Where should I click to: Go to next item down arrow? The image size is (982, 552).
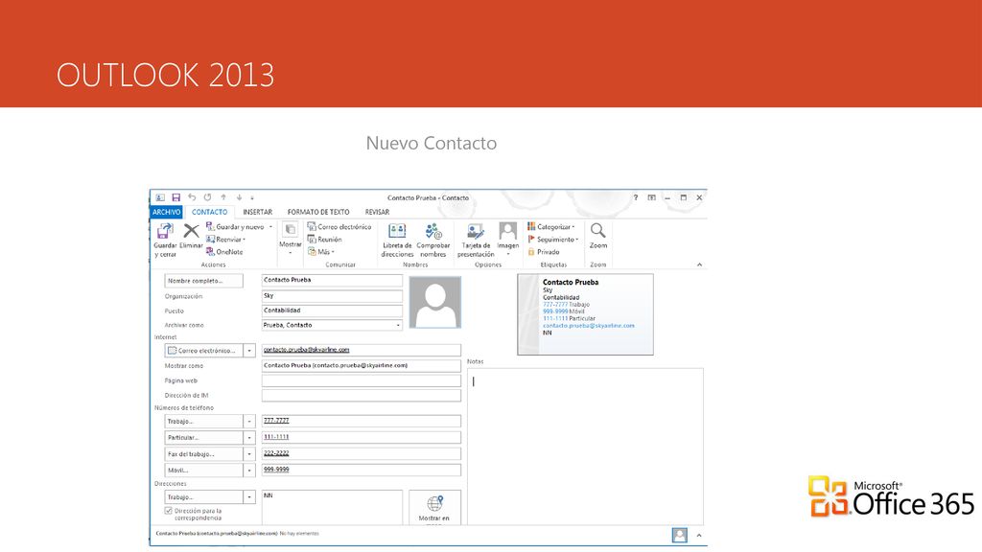[x=239, y=197]
